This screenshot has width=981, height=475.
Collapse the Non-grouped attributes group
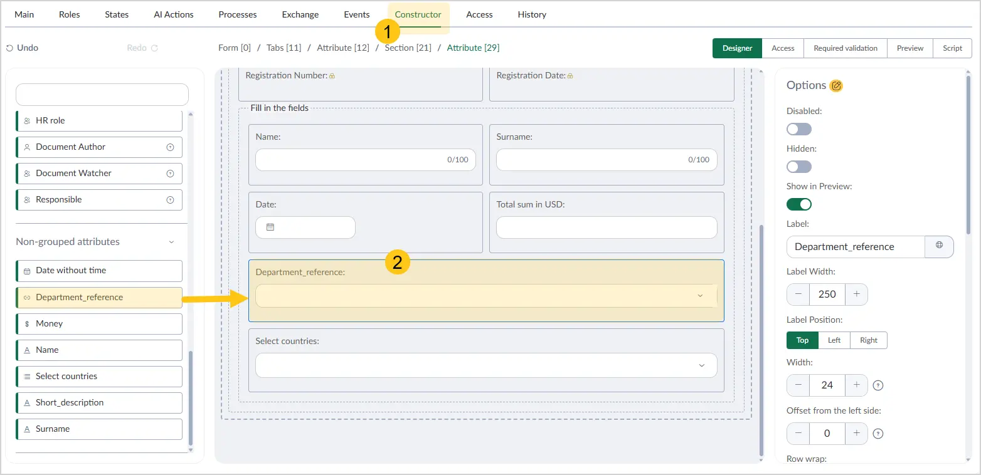(x=171, y=242)
